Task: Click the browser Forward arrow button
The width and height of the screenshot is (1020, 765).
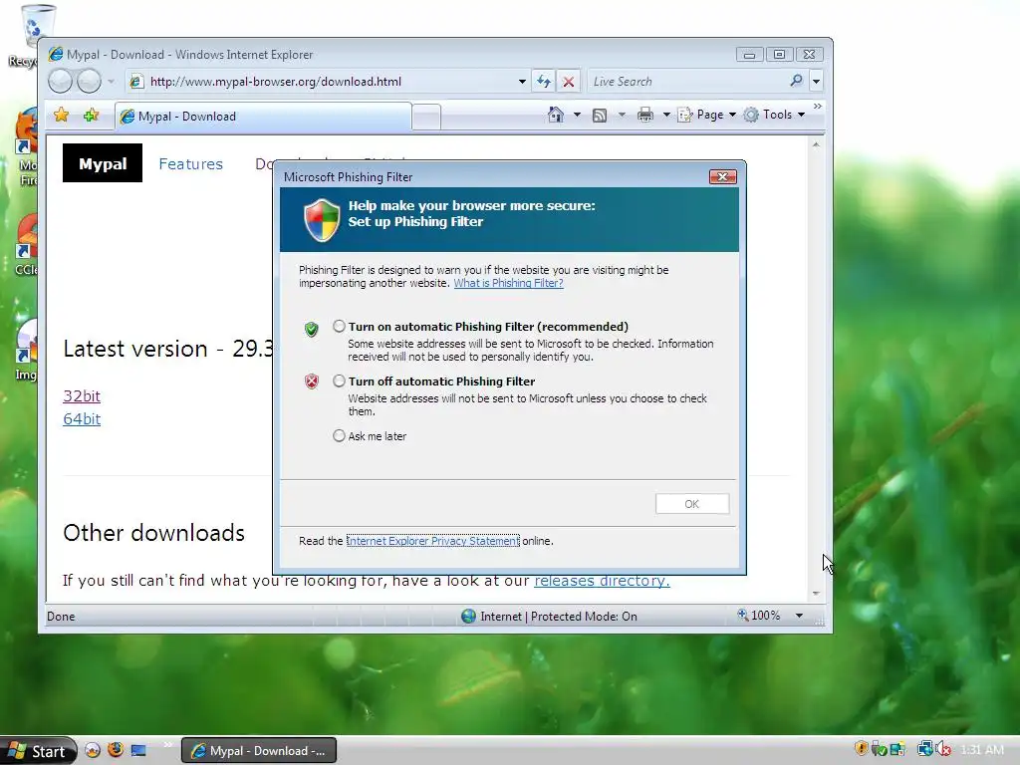Action: coord(89,82)
